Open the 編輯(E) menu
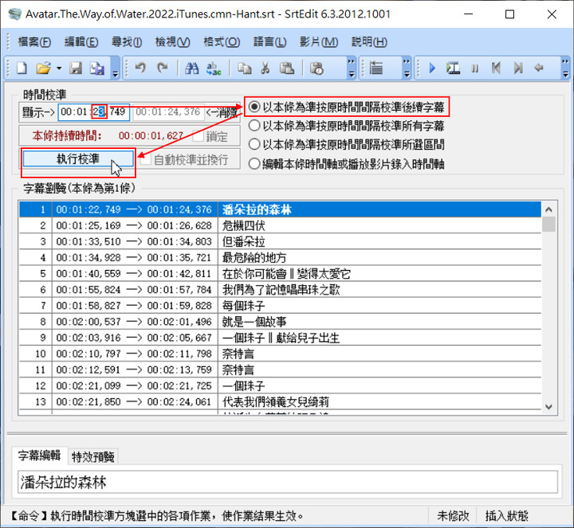The width and height of the screenshot is (574, 528). (81, 41)
